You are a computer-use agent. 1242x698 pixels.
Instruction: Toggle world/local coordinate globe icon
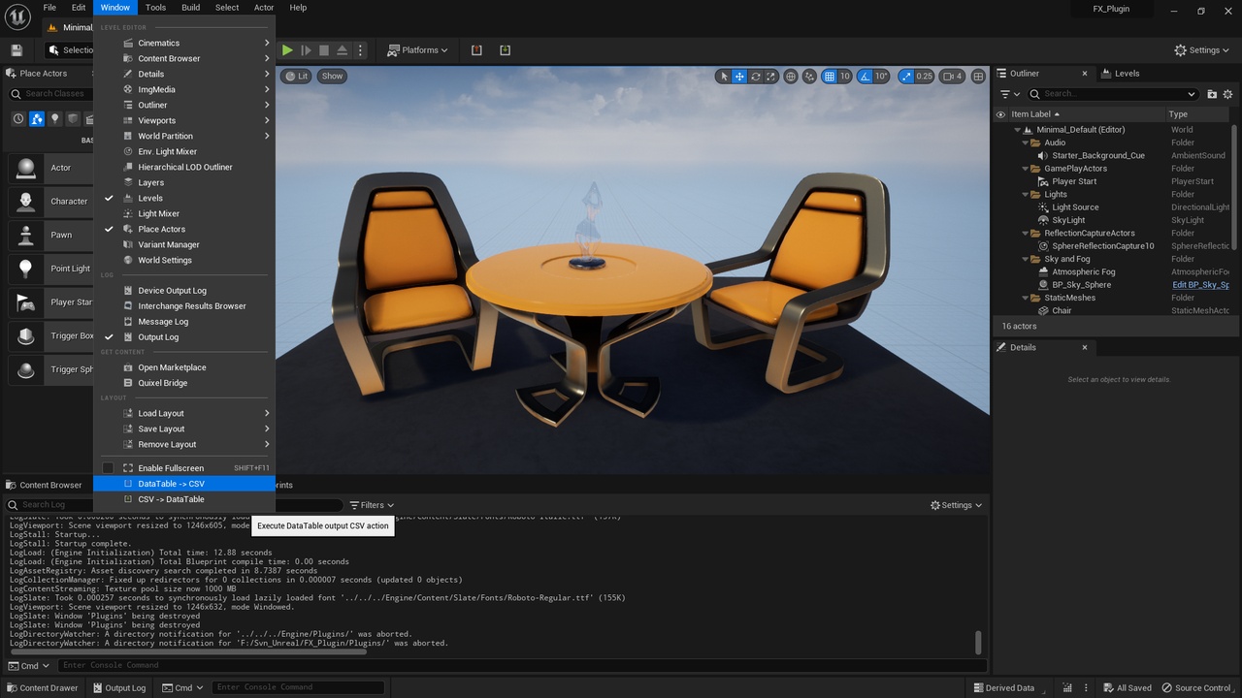click(791, 77)
